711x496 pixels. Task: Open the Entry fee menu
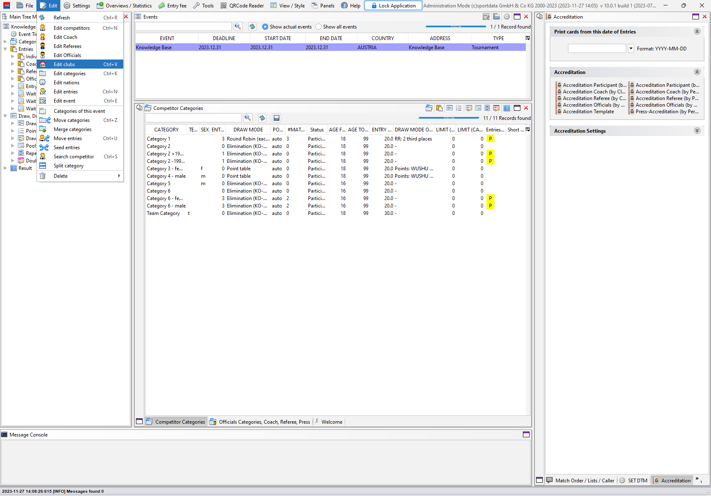[x=172, y=6]
